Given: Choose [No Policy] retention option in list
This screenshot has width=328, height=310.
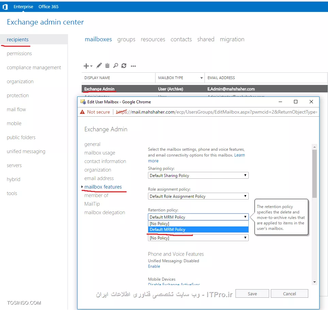Looking at the screenshot, I should pos(198,224).
